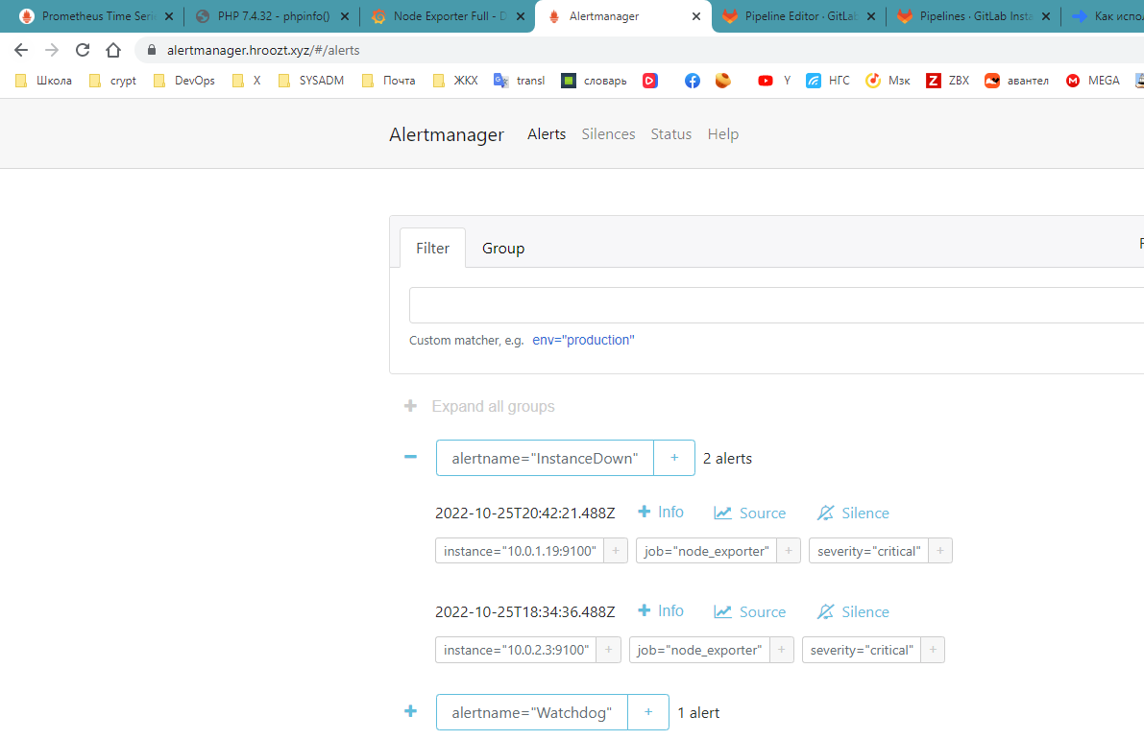The image size is (1144, 740).
Task: Open the Source graph for the 10.0.1.19 alert
Action: [x=749, y=512]
